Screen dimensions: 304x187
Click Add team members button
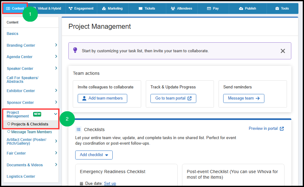point(102,98)
